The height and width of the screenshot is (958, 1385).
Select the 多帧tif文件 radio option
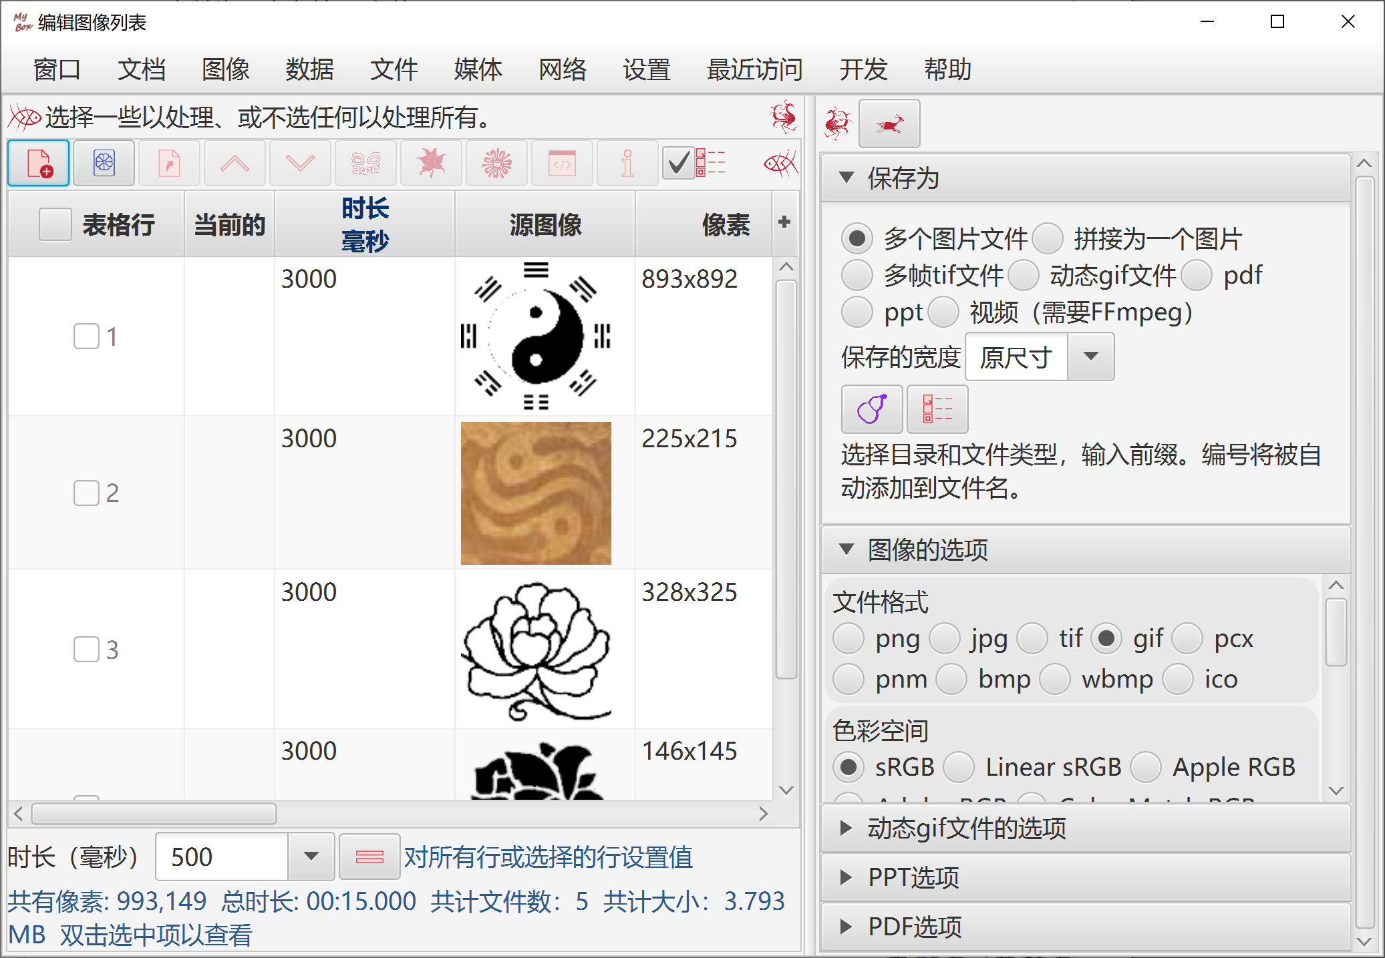tap(857, 275)
